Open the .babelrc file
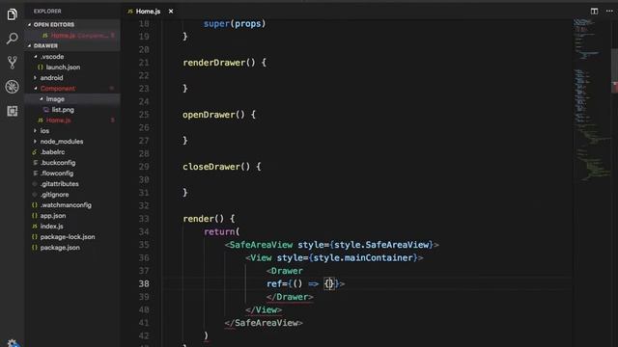This screenshot has width=618, height=347. (73, 152)
